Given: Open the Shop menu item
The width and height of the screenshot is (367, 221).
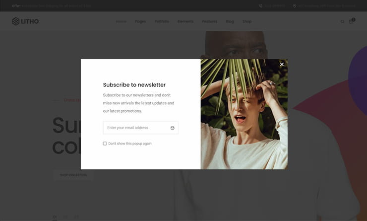Looking at the screenshot, I should tap(247, 21).
